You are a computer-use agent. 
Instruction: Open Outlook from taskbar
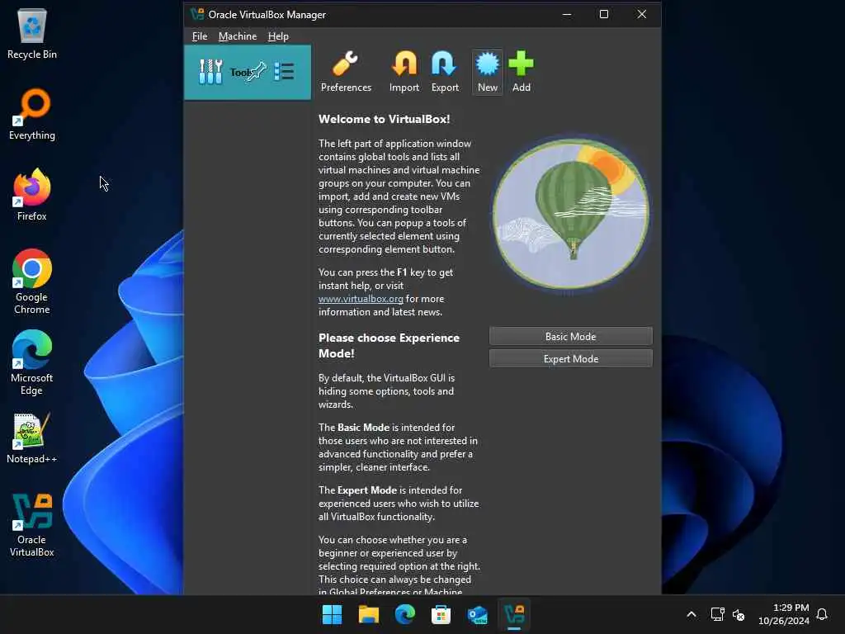(478, 614)
